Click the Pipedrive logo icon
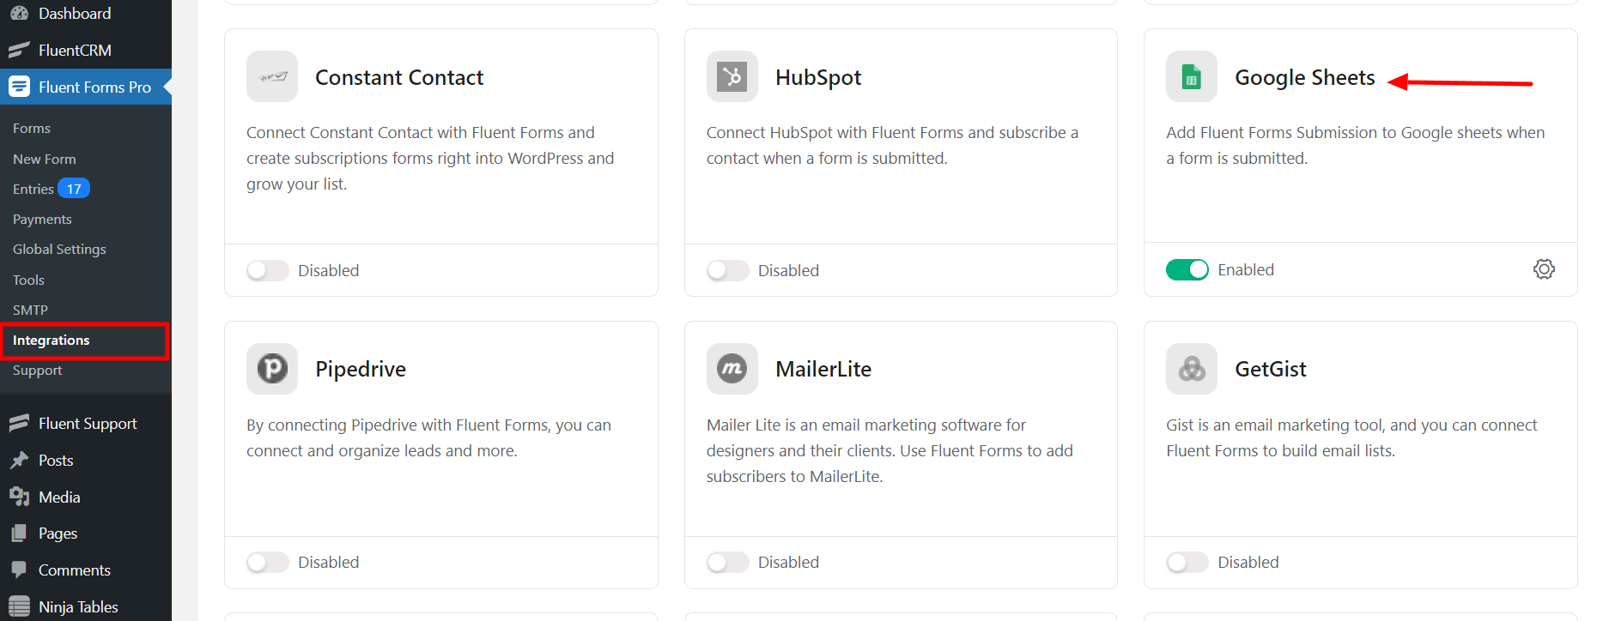The height and width of the screenshot is (621, 1597). point(272,369)
